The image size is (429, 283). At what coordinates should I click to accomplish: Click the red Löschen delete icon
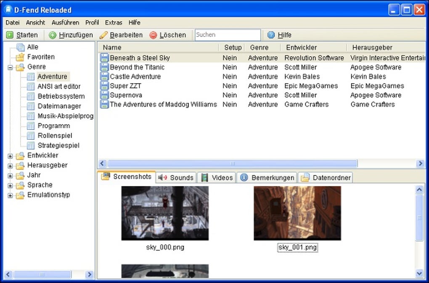pos(153,35)
